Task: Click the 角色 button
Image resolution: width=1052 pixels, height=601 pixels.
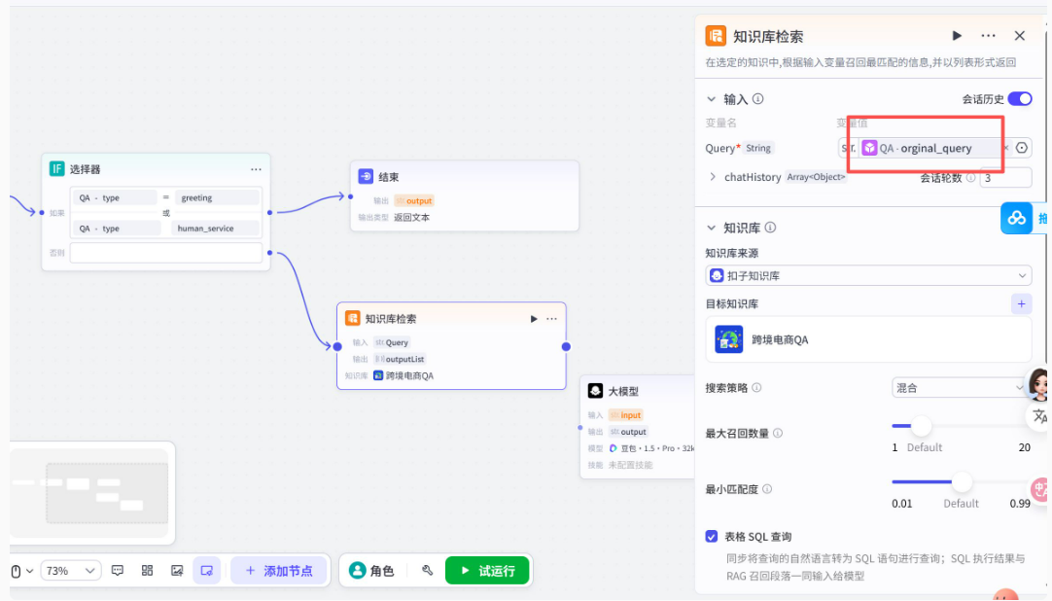Action: 371,571
